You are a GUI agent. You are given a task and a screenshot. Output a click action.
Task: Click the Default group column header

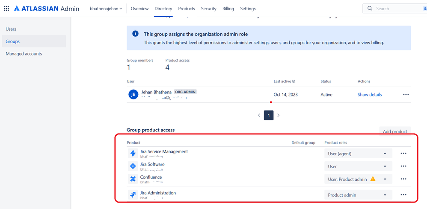(x=303, y=142)
